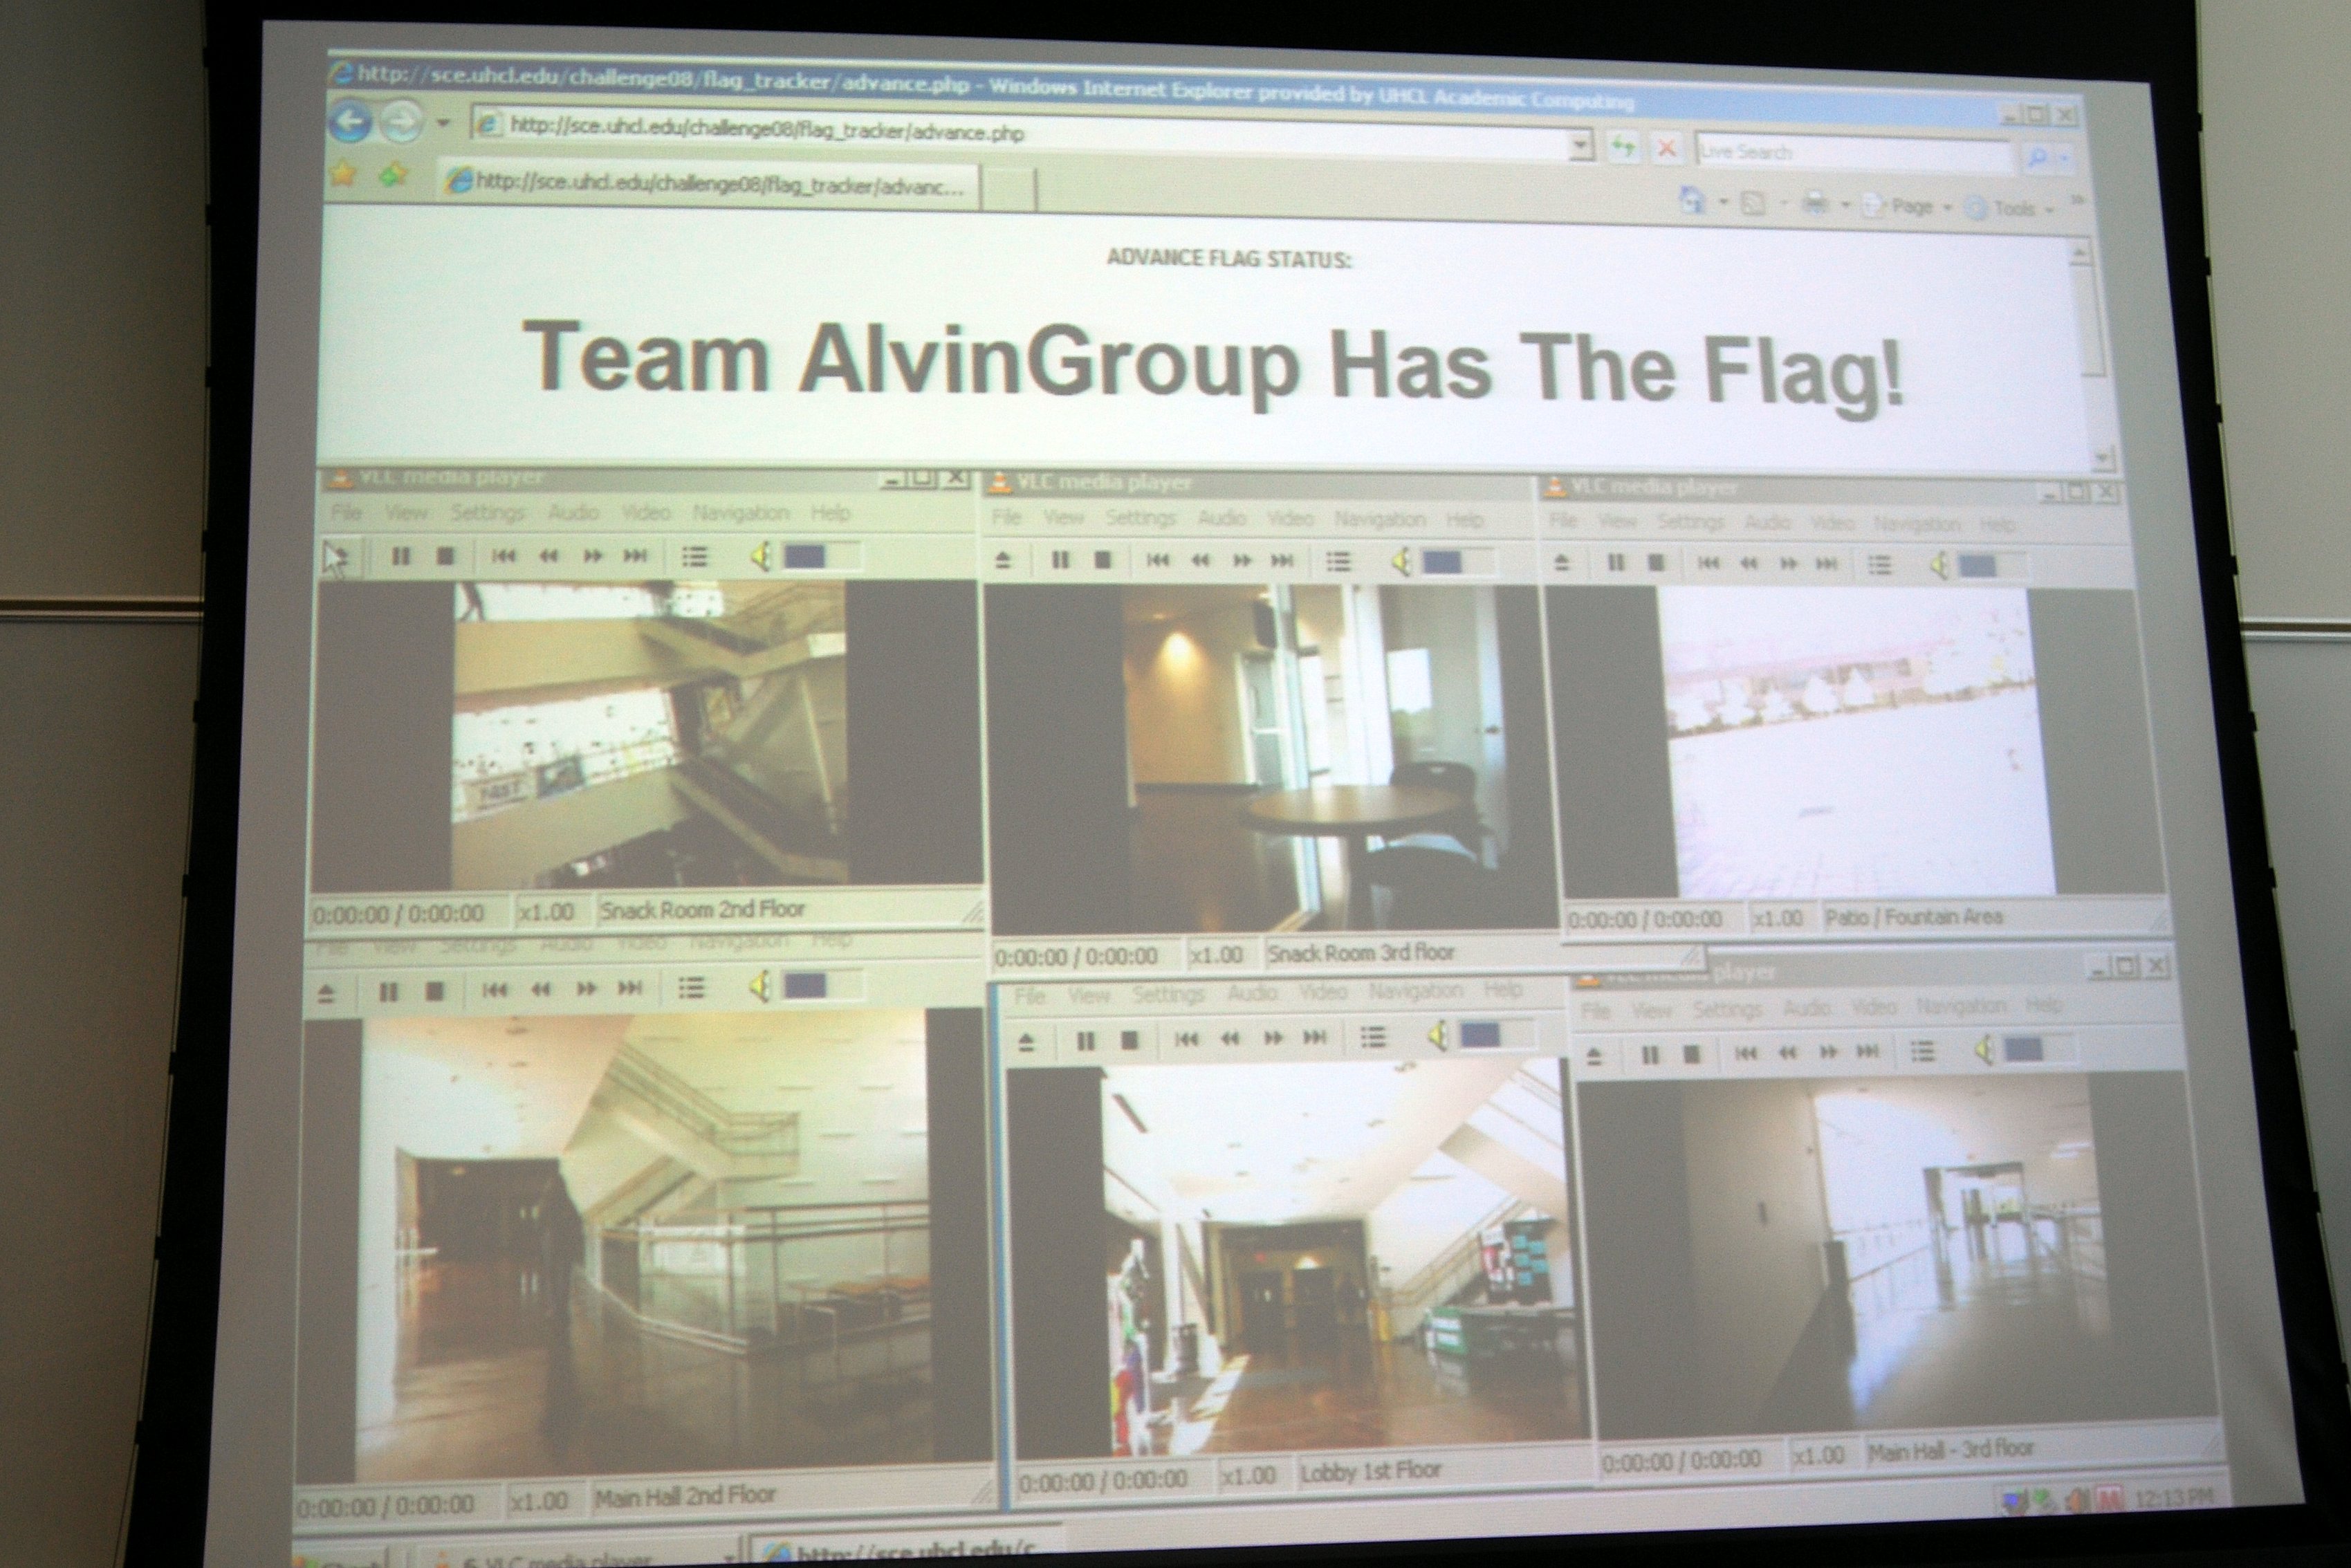Screen dimensions: 2351x1568
Task: Open playlist icon in Main Hall - 3rd floor player
Action: [1921, 1051]
